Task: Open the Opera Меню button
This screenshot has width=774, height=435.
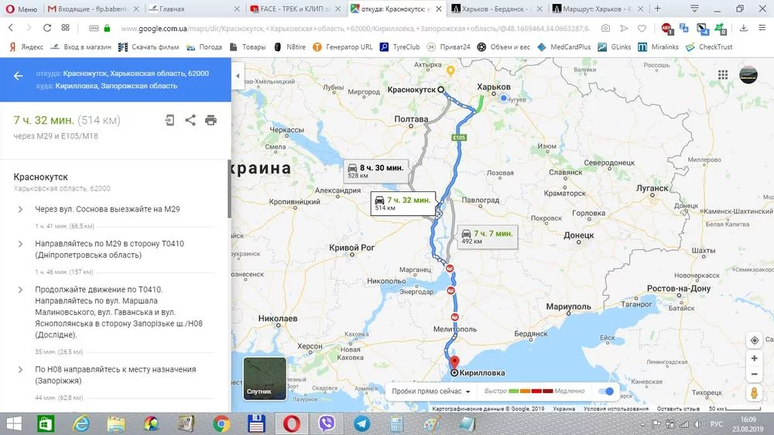Action: pyautogui.click(x=21, y=9)
